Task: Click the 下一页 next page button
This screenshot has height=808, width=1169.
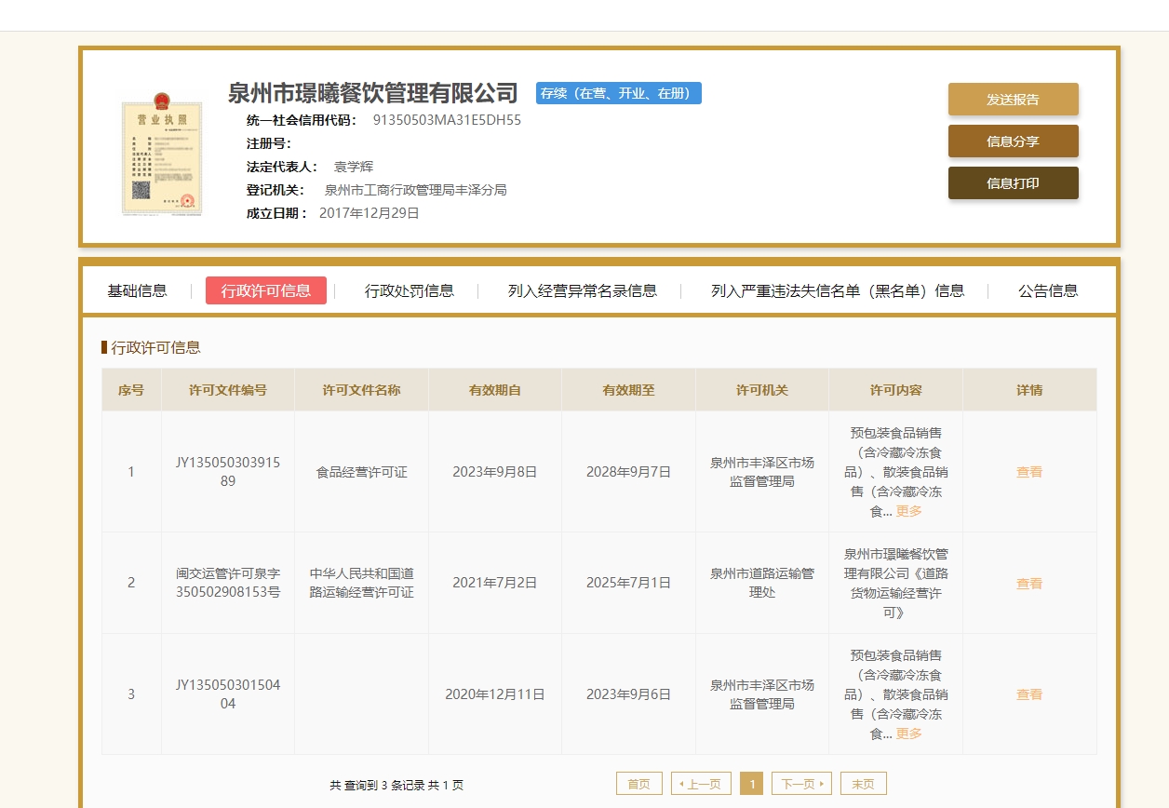Action: 801,784
